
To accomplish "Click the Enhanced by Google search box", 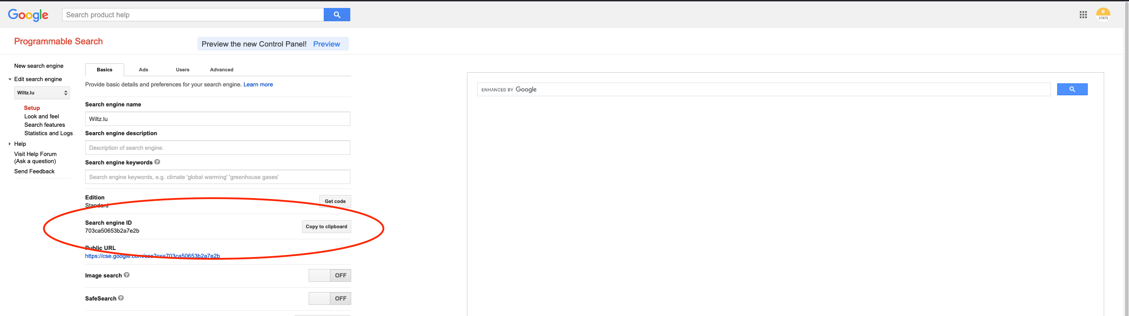I will tap(764, 90).
